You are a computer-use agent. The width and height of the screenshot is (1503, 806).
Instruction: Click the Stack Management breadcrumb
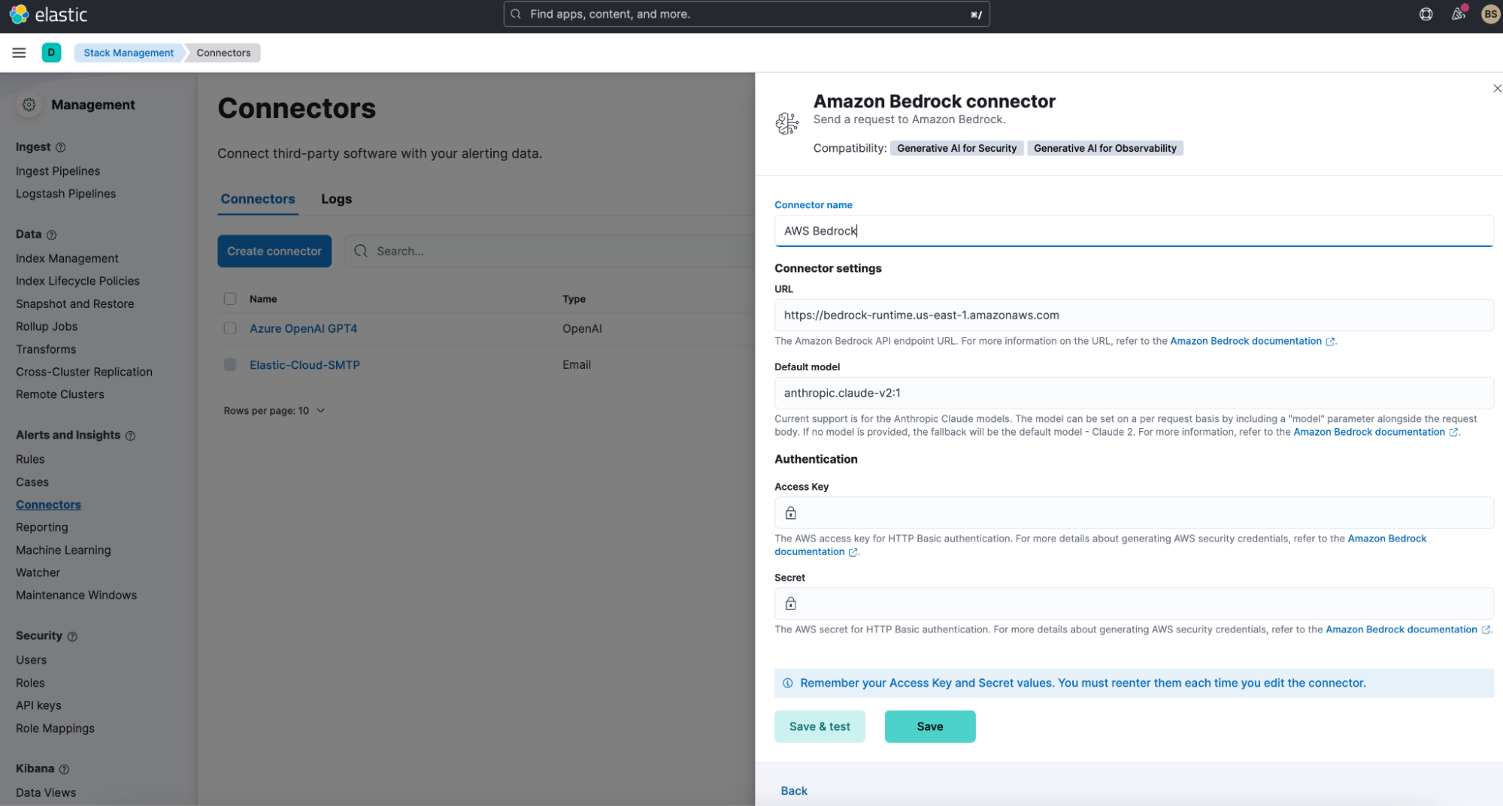tap(128, 53)
